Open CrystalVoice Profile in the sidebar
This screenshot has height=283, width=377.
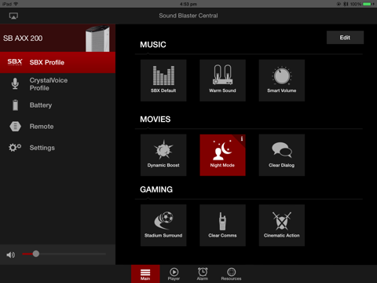click(x=57, y=84)
